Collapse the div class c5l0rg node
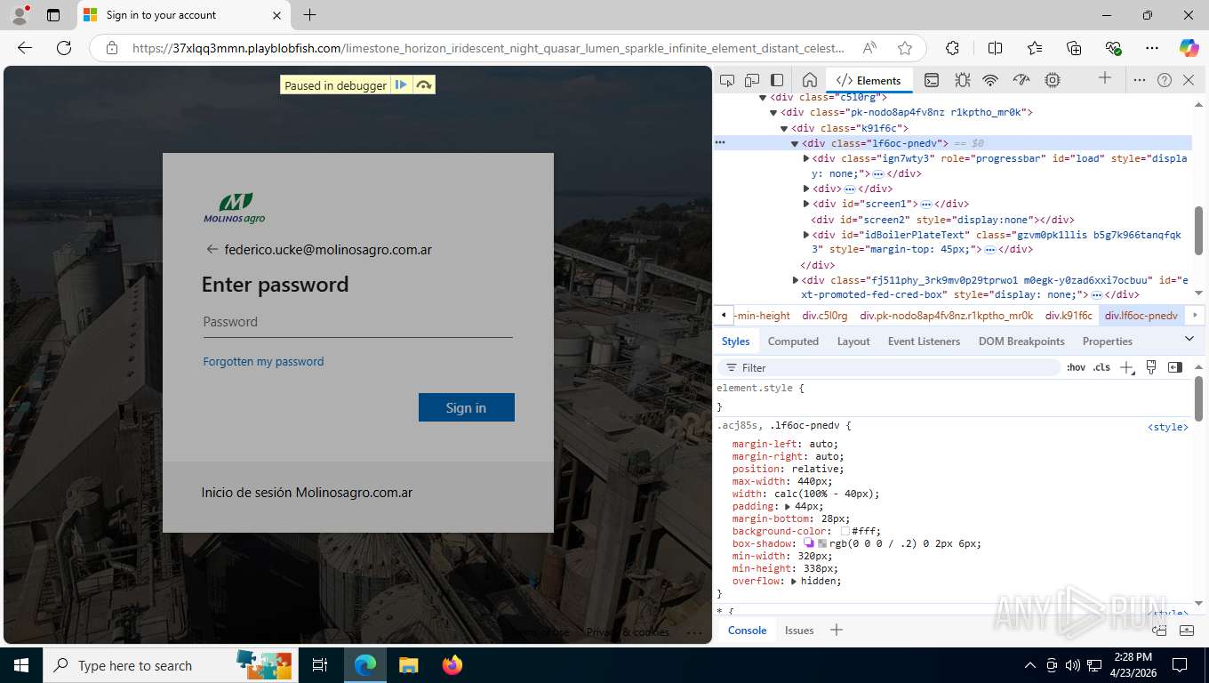 click(x=763, y=97)
